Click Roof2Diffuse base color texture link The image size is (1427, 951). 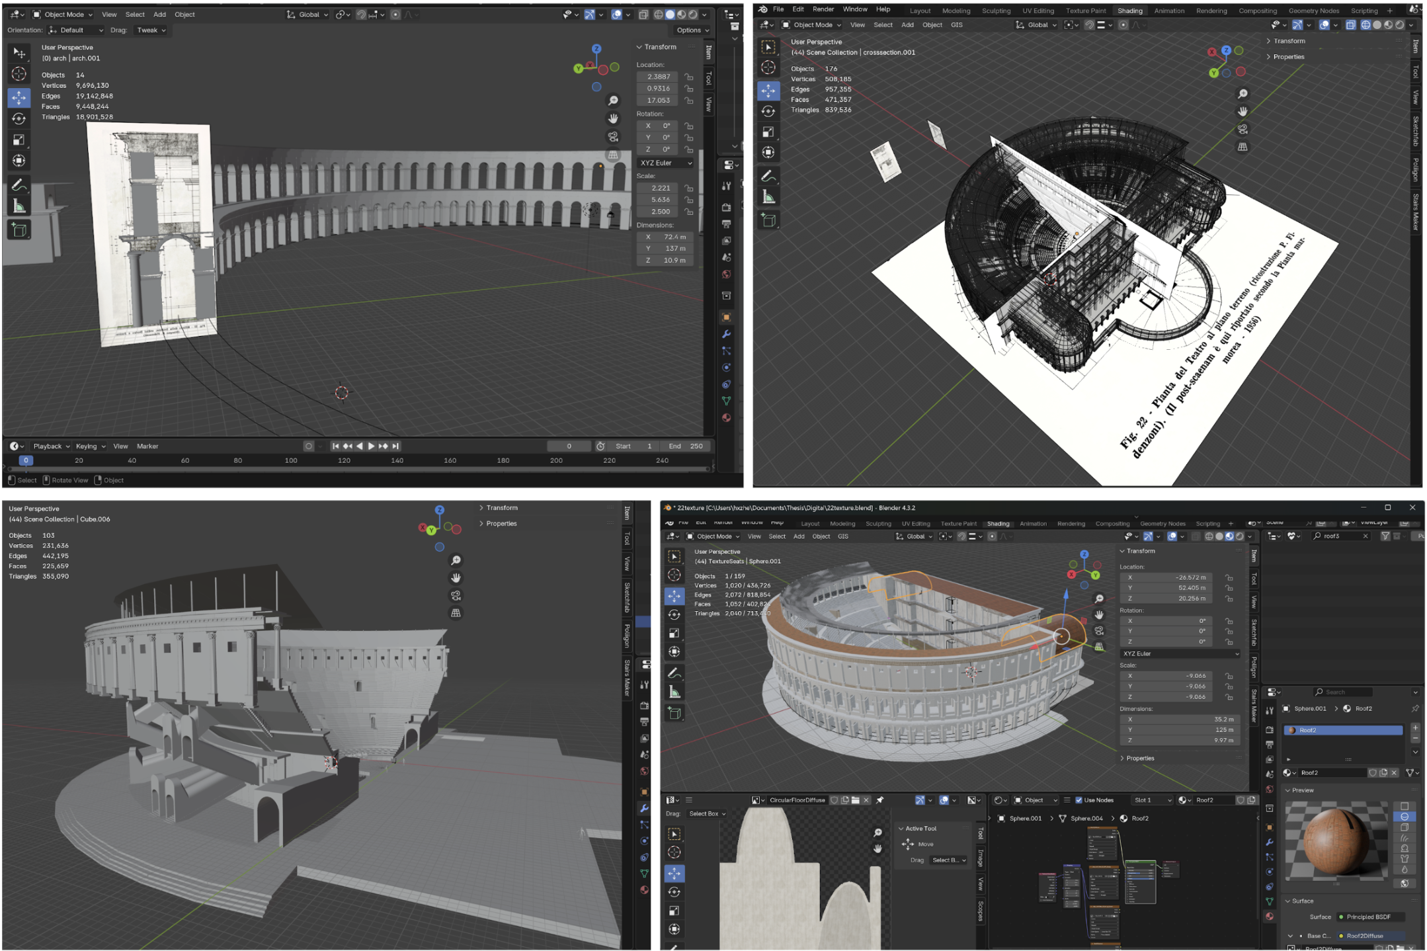1369,936
